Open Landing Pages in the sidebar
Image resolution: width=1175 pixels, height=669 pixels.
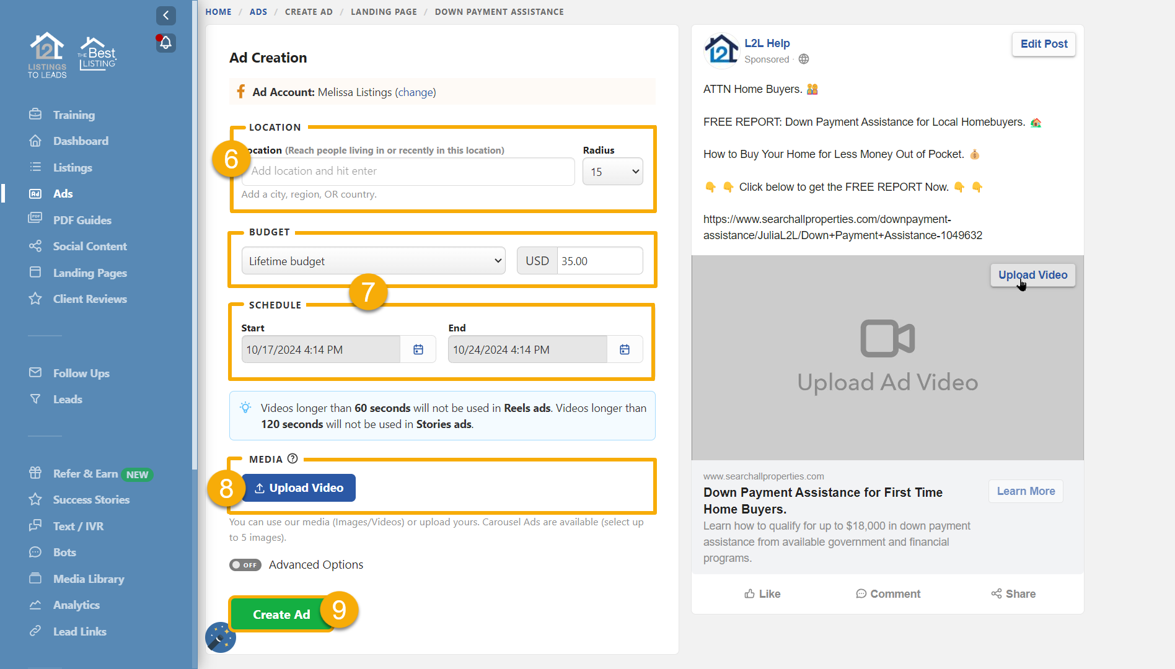tap(90, 273)
